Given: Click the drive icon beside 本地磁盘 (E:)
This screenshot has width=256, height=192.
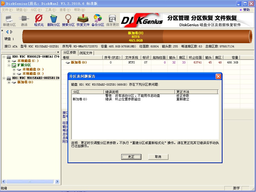Looking at the screenshot, I should tap(19, 74).
